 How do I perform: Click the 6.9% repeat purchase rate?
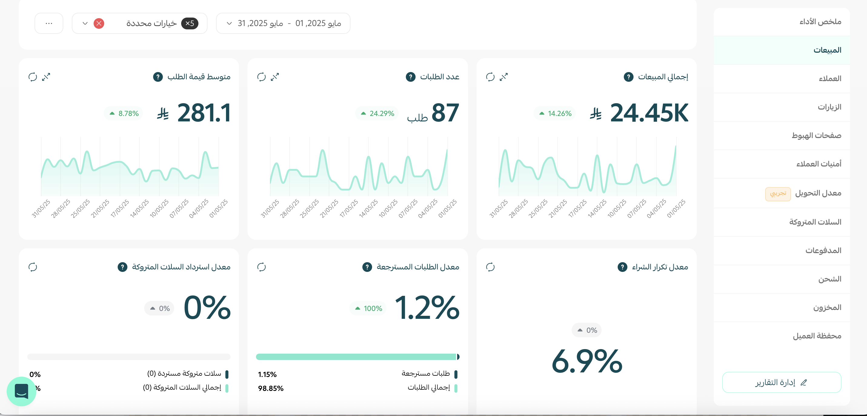coord(587,362)
